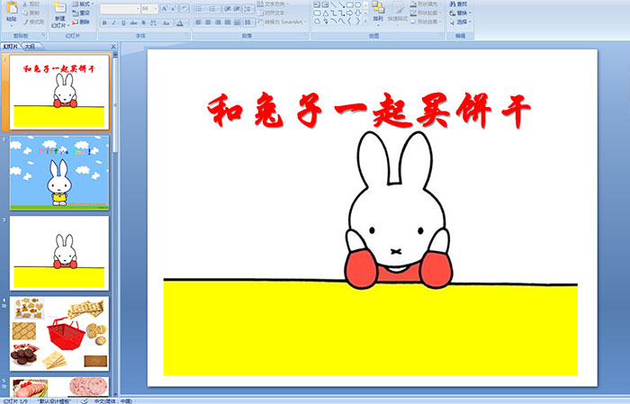630x404 pixels.
Task: Open font color picker
Action: point(182,22)
